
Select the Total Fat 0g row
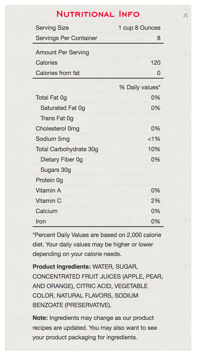(x=98, y=98)
